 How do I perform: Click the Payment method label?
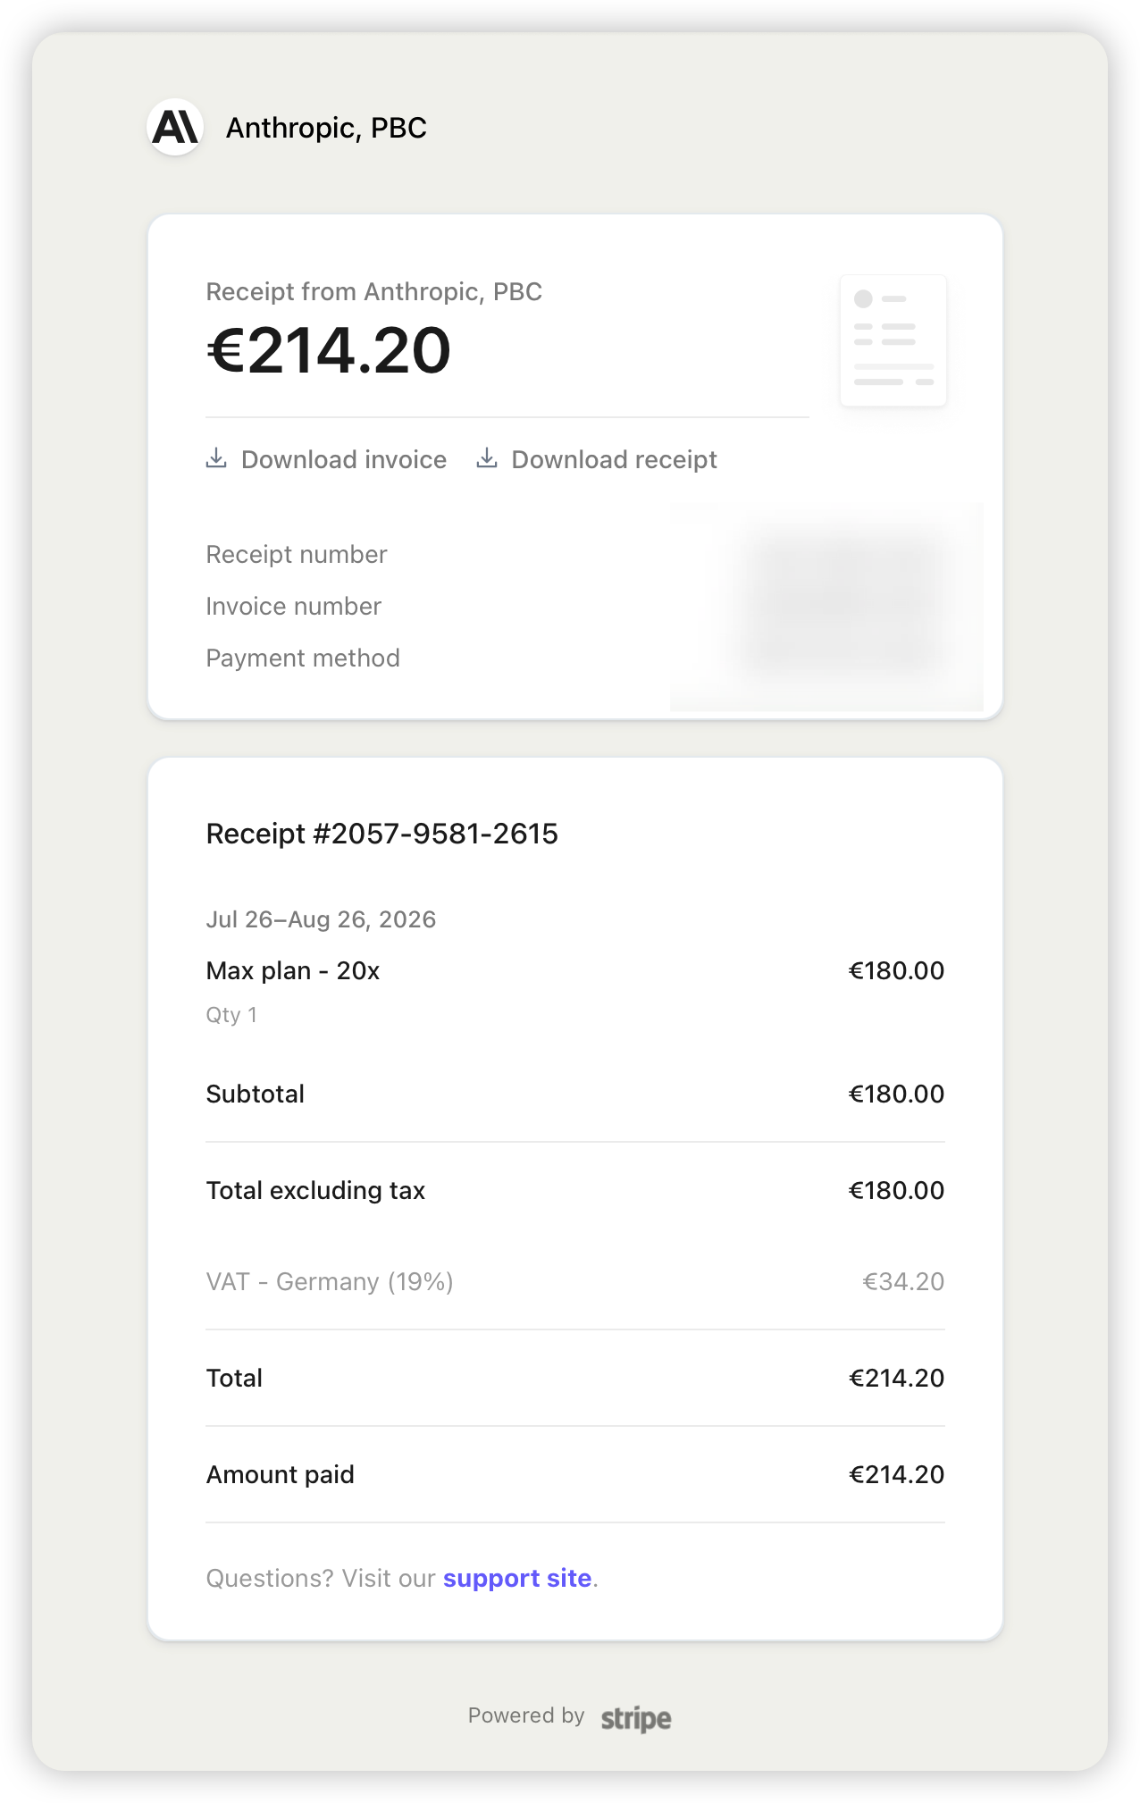pyautogui.click(x=303, y=658)
